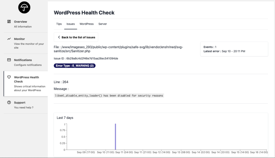Switch to the Issues tab

[71, 24]
